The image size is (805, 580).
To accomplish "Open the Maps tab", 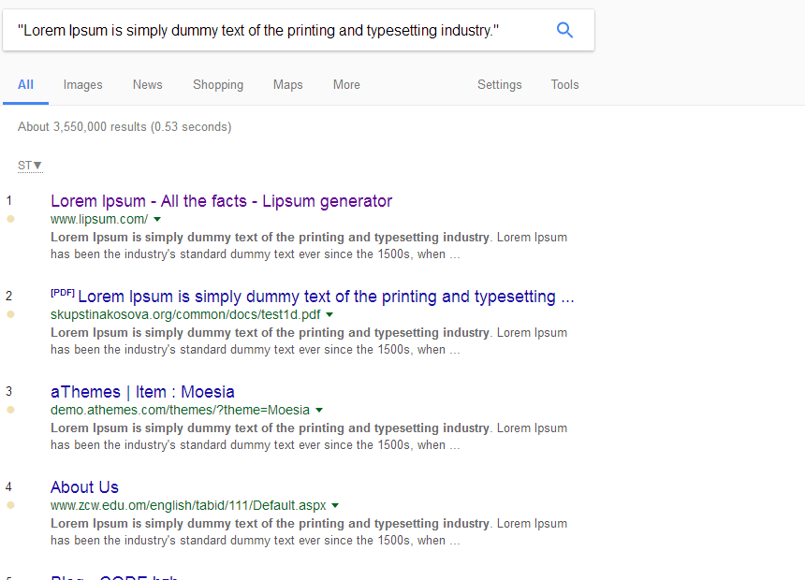I will click(x=287, y=85).
